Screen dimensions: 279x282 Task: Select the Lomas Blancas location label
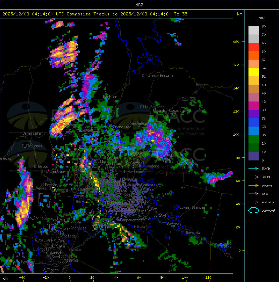192,207
